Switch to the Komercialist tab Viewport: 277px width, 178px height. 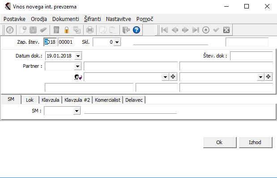pyautogui.click(x=107, y=100)
